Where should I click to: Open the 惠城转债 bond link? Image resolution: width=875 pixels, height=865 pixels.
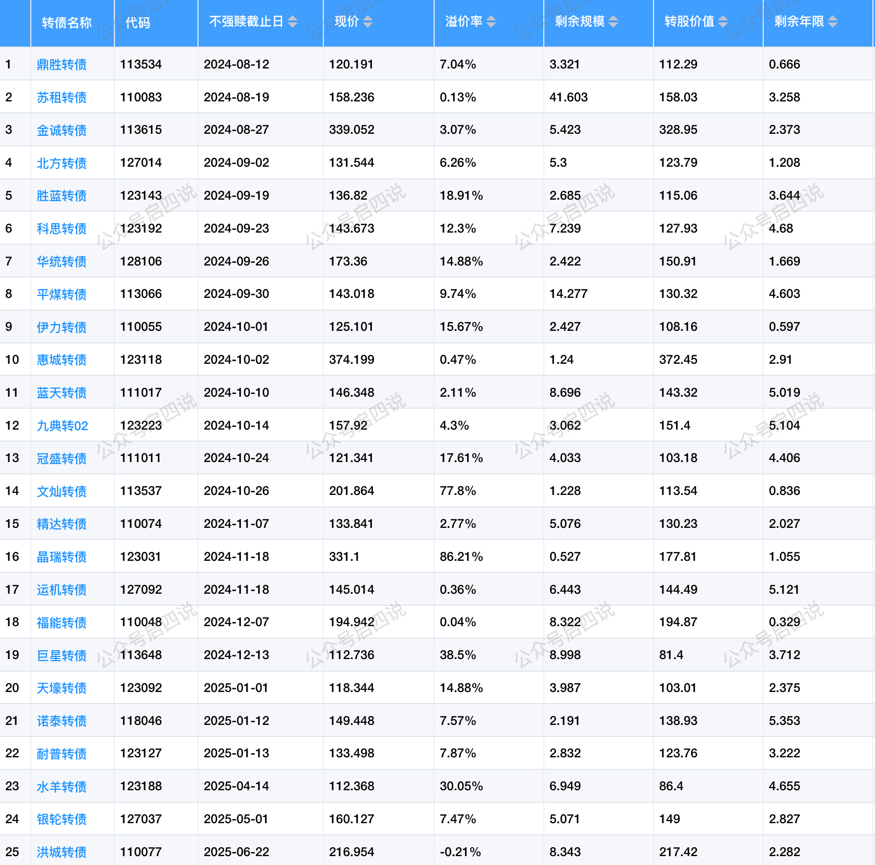(x=62, y=360)
